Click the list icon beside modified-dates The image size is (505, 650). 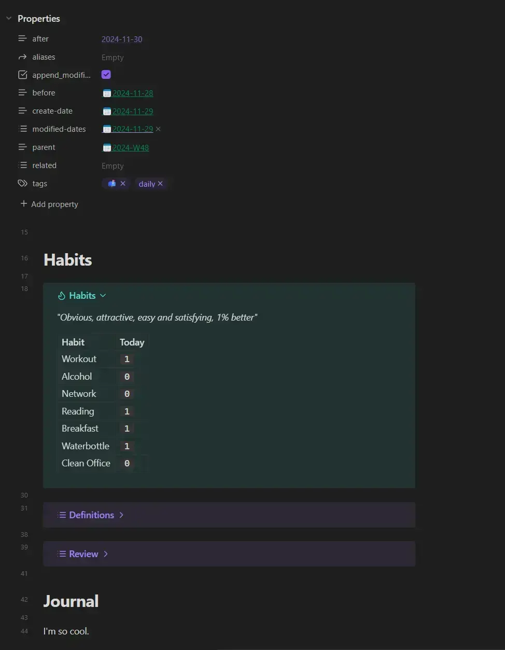(x=22, y=129)
